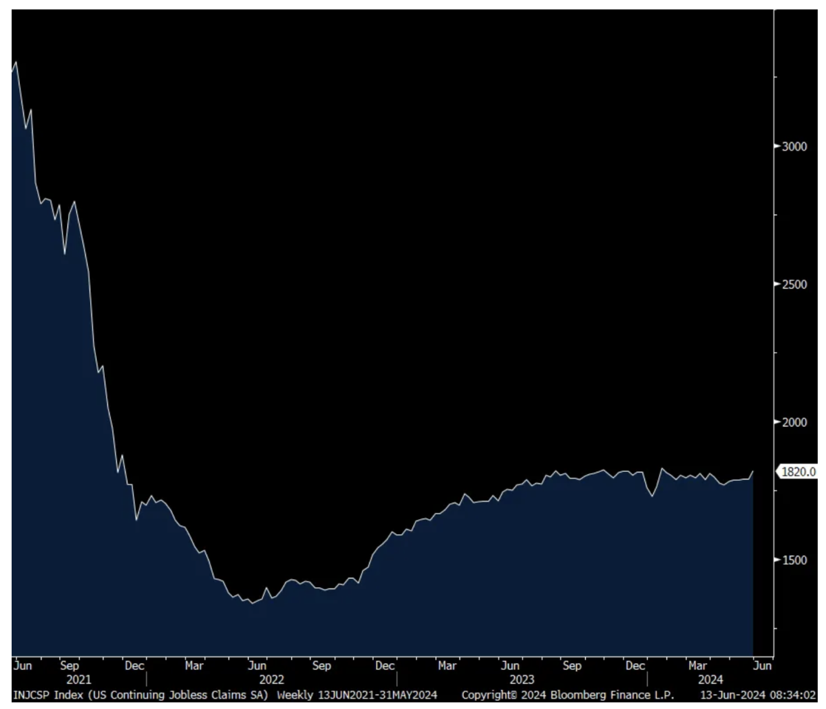
Task: Select the 2023 year label on x-axis
Action: [x=522, y=680]
